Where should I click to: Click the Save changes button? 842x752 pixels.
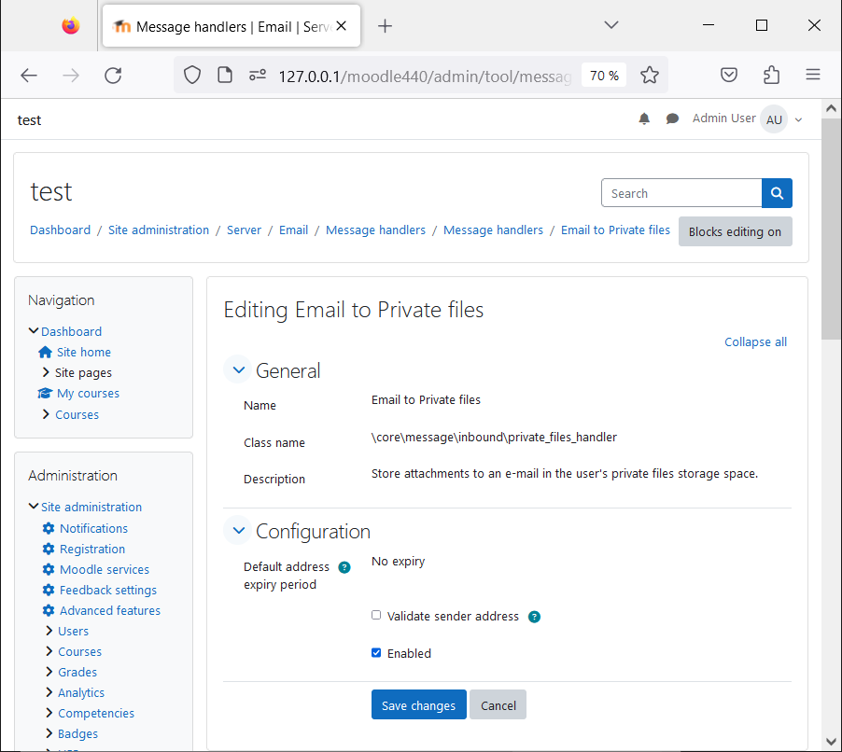coord(418,704)
